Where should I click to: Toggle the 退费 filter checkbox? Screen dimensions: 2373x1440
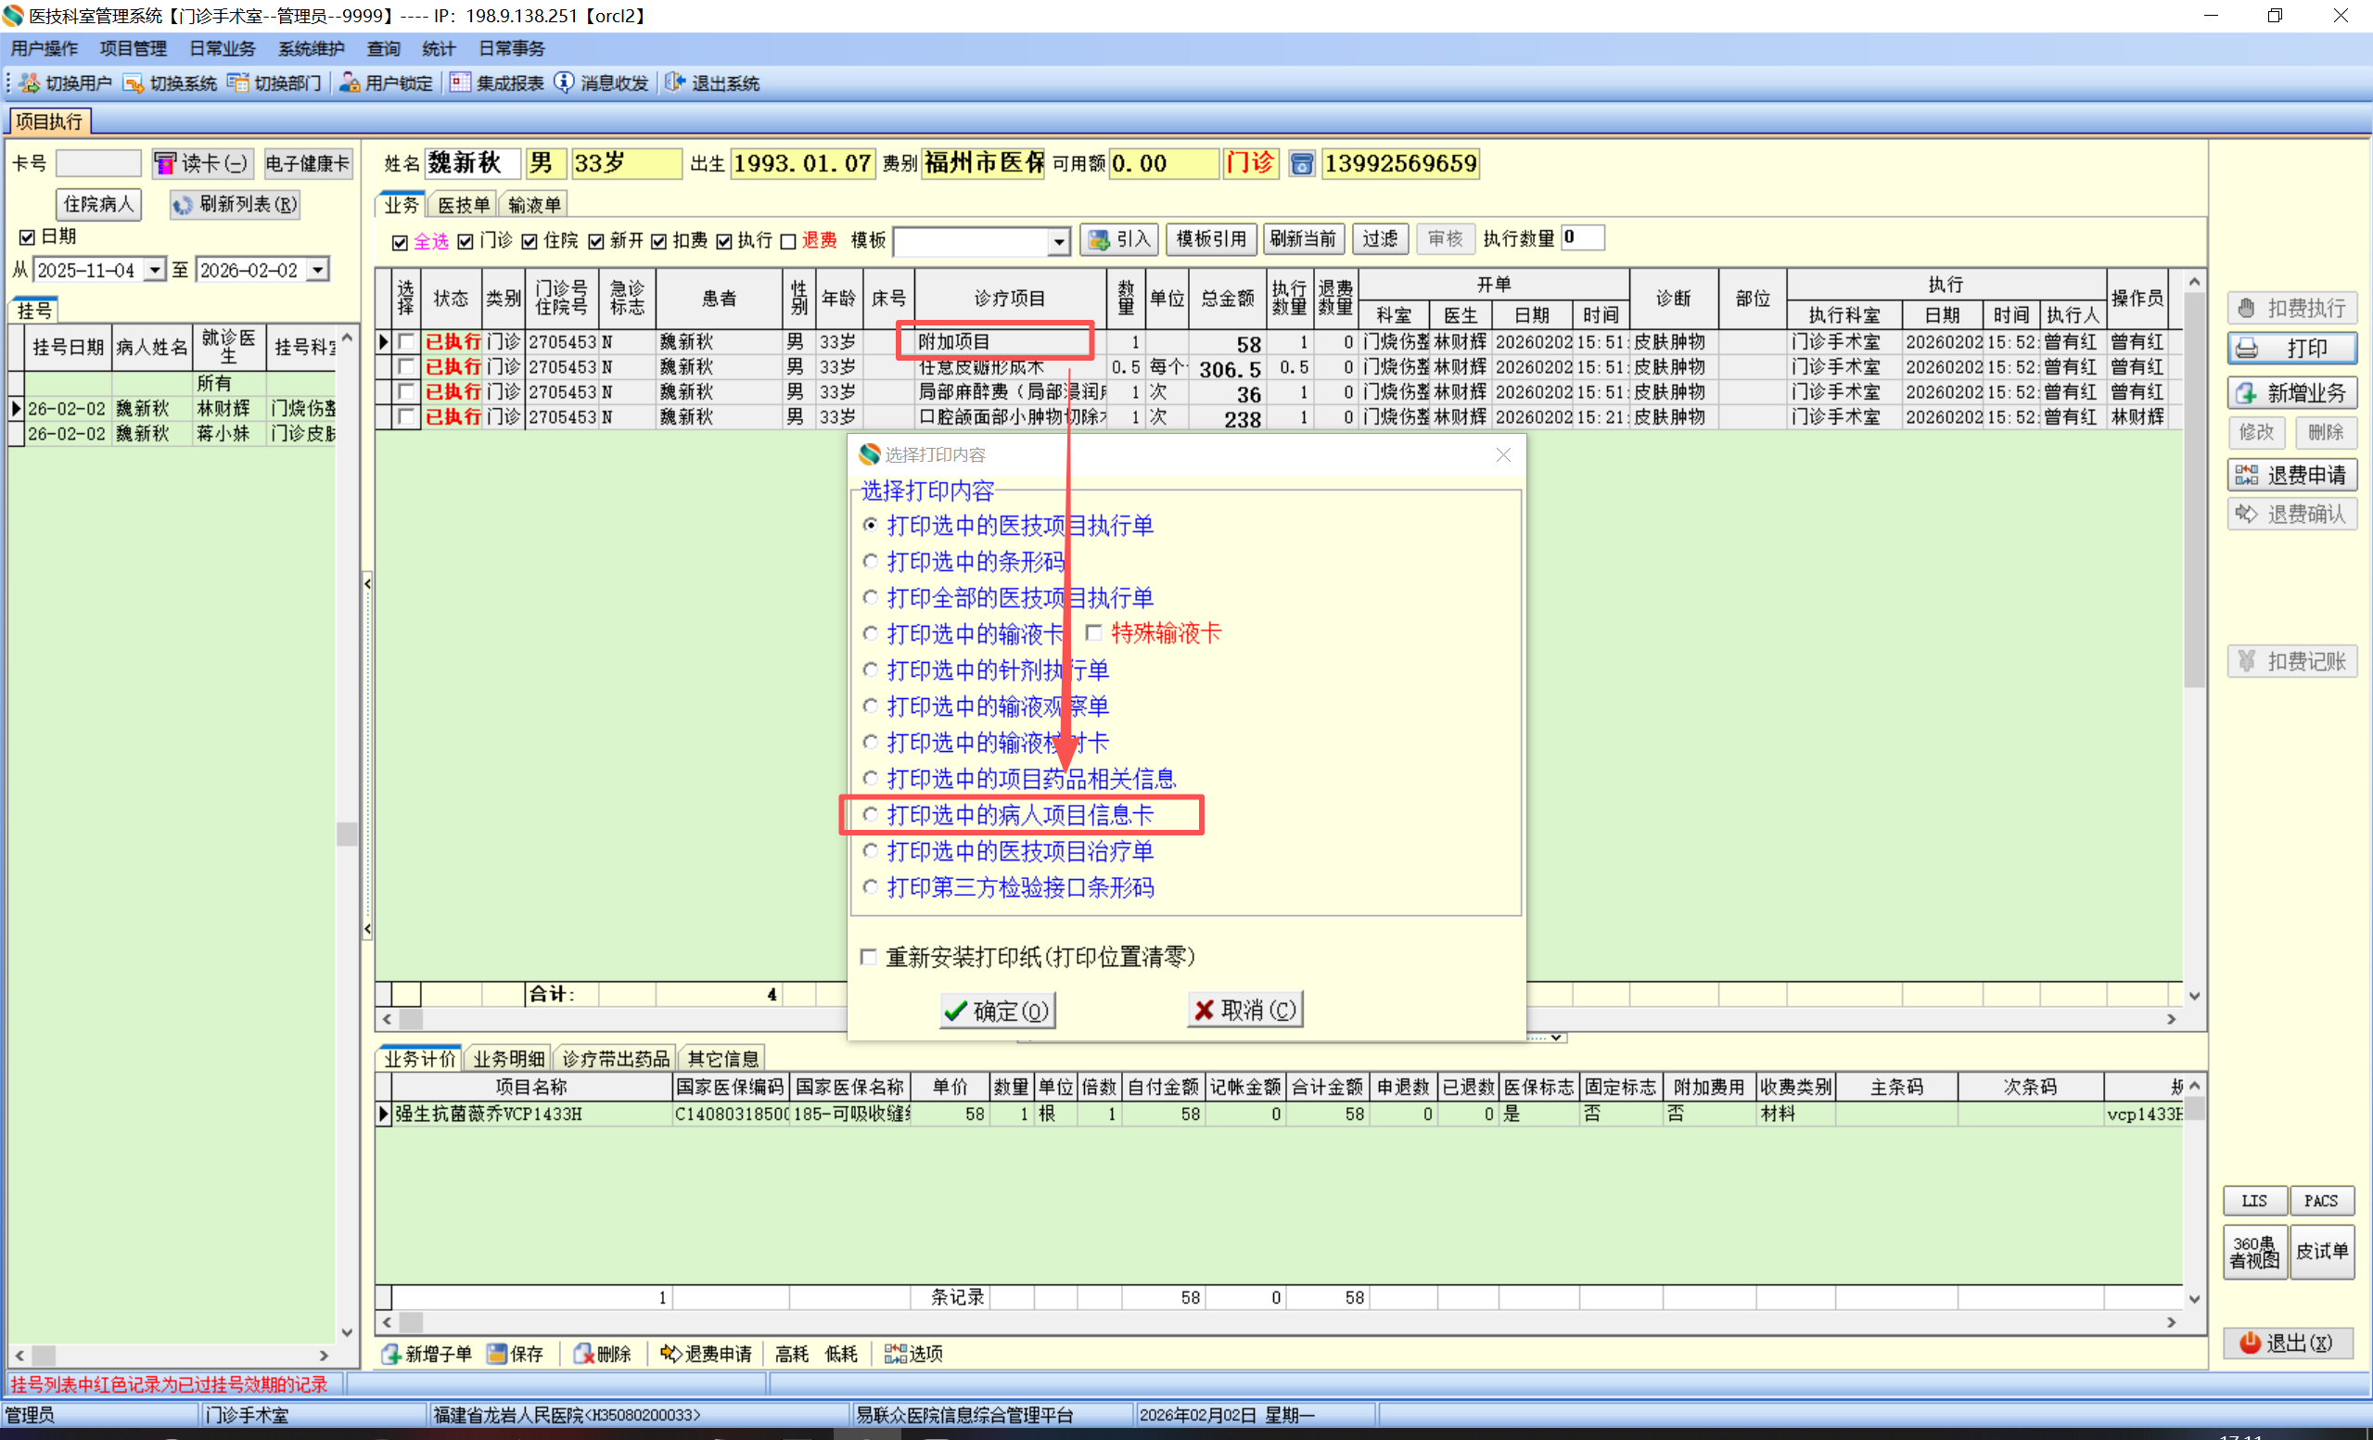tap(788, 241)
